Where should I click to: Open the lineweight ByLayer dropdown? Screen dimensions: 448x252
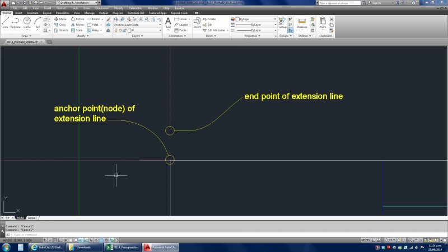point(256,25)
